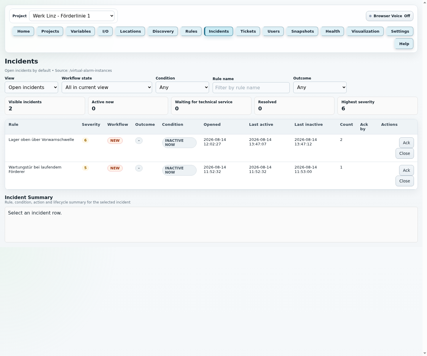Open the I/O tab
Screen dimensions: 427x356
(105, 31)
